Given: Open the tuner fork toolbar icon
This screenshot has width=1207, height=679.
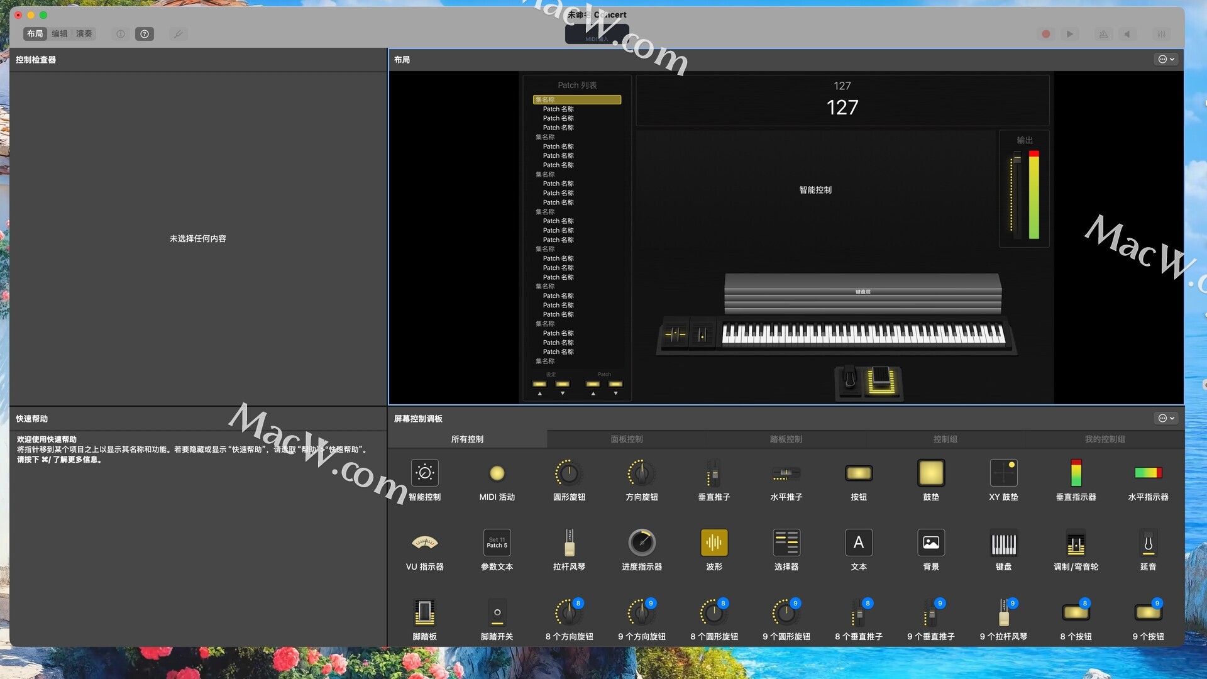Looking at the screenshot, I should [x=179, y=34].
